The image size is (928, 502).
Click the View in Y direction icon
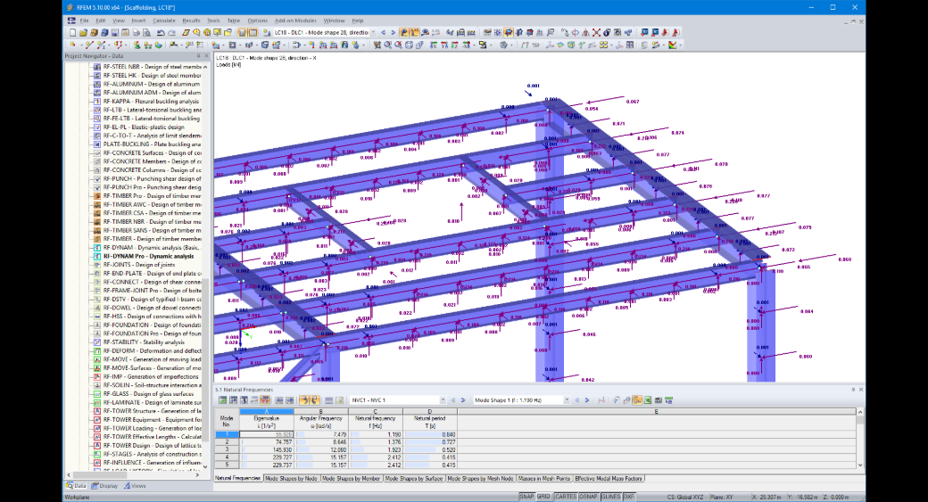(x=443, y=45)
